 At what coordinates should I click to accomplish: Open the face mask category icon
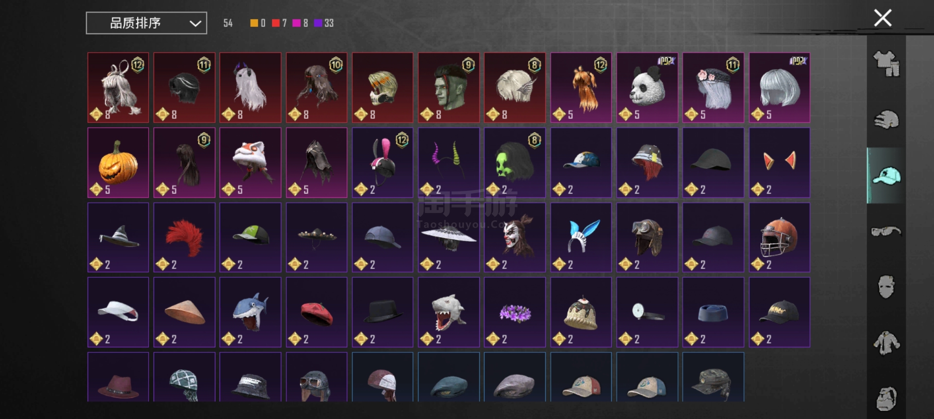(x=886, y=287)
